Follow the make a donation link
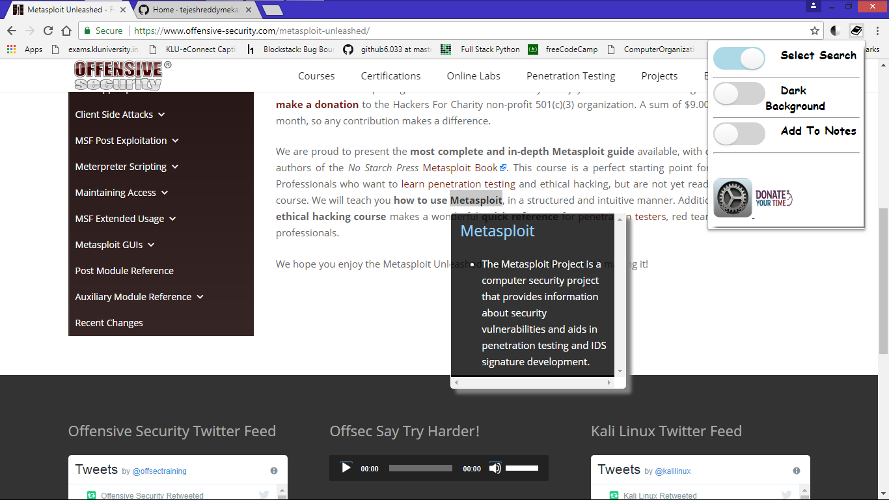The height and width of the screenshot is (500, 889). click(317, 104)
